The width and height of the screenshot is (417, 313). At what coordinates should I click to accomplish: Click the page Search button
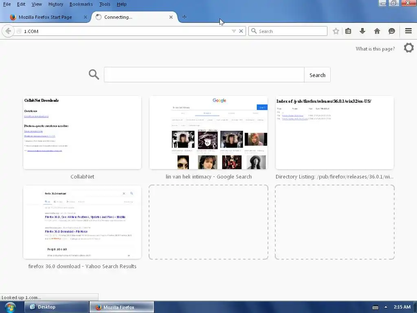(x=317, y=75)
